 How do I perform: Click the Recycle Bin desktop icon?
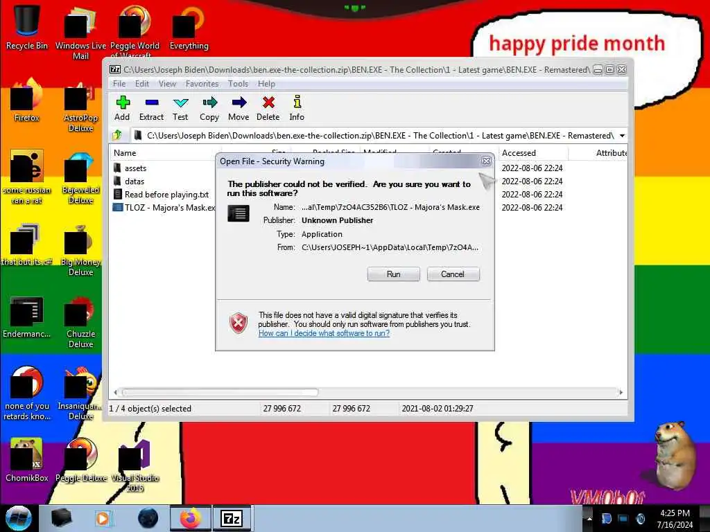point(27,27)
